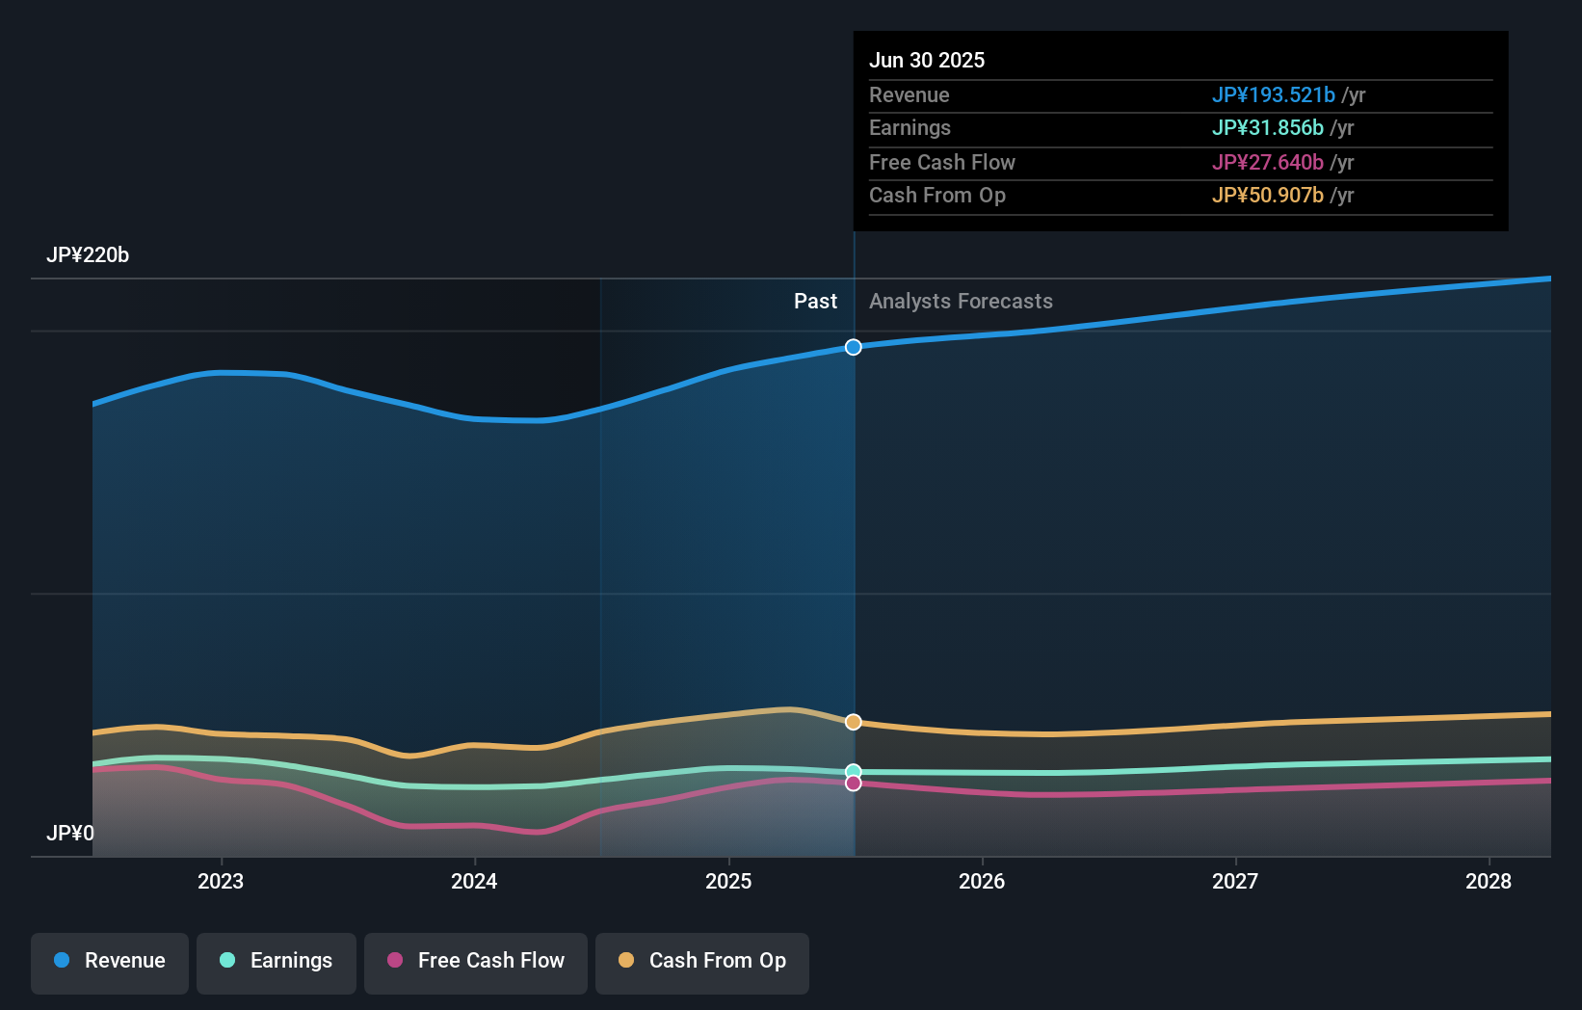Click the teal Earnings legend dot
1582x1010 pixels.
click(x=225, y=961)
